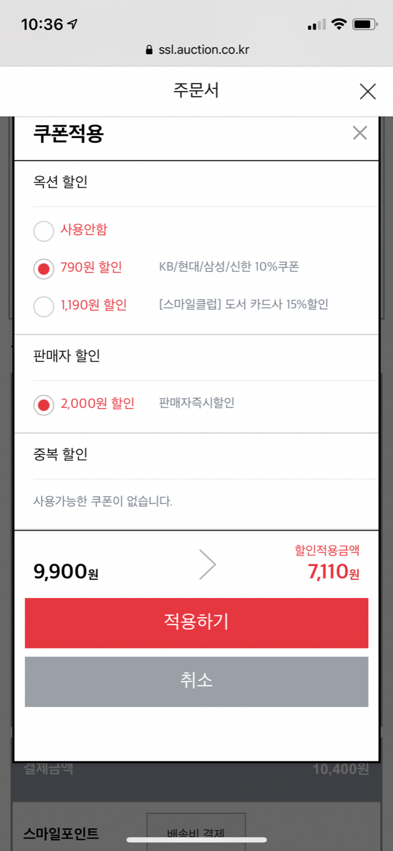The image size is (393, 851).
Task: Tap the ssl.auction.co.kr address bar
Action: pyautogui.click(x=196, y=50)
